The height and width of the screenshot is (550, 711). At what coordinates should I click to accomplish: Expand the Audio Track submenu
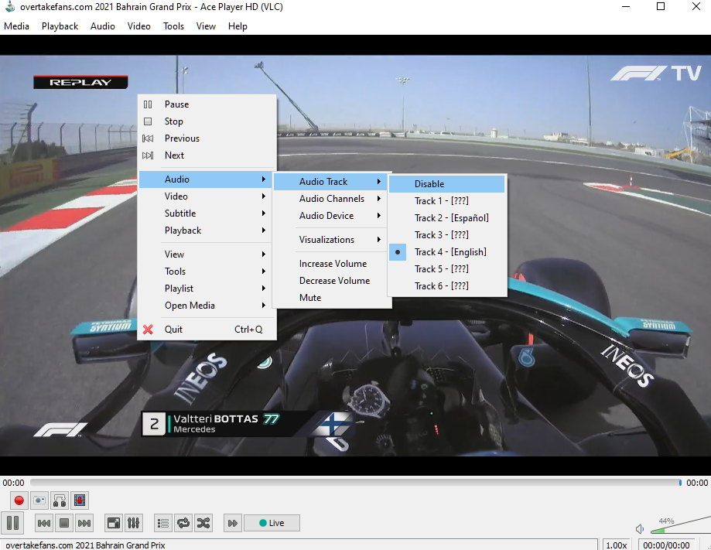coord(330,182)
